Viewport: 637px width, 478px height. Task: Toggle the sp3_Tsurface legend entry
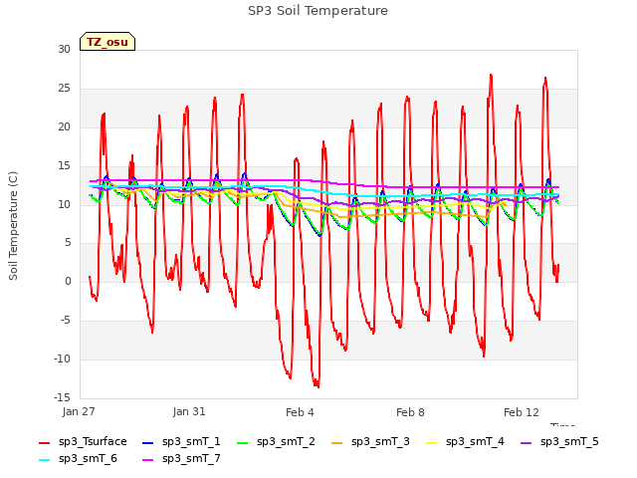(x=83, y=441)
